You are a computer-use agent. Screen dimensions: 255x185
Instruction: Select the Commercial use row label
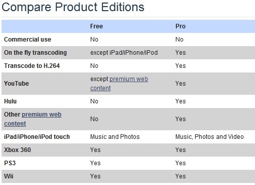(27, 40)
